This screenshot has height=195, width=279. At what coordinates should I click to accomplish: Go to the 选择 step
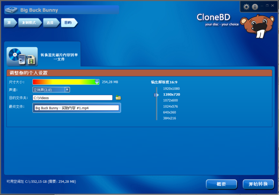51,23
